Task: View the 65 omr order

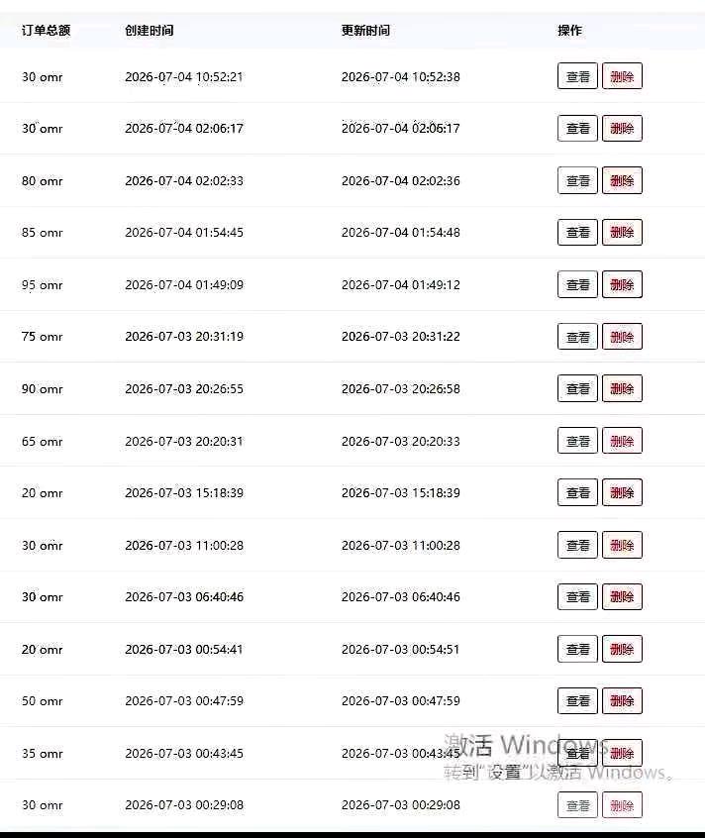Action: click(577, 441)
